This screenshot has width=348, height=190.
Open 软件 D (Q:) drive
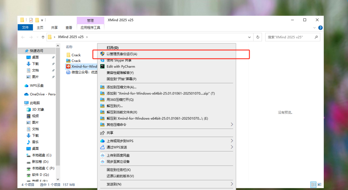coord(40,175)
